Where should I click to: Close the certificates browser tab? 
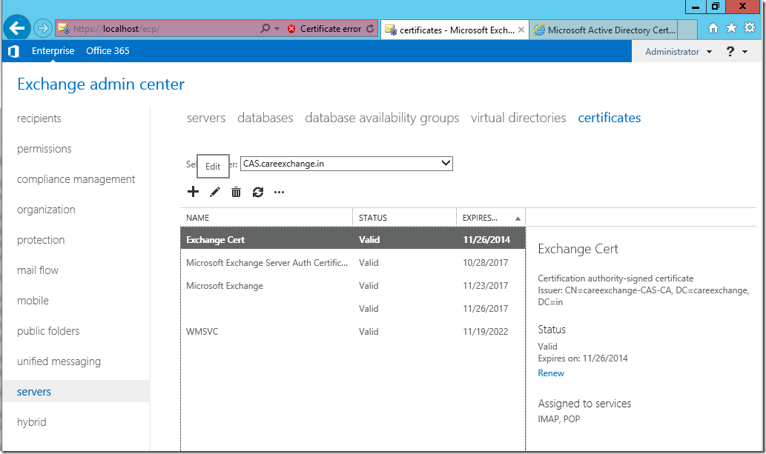[x=521, y=30]
